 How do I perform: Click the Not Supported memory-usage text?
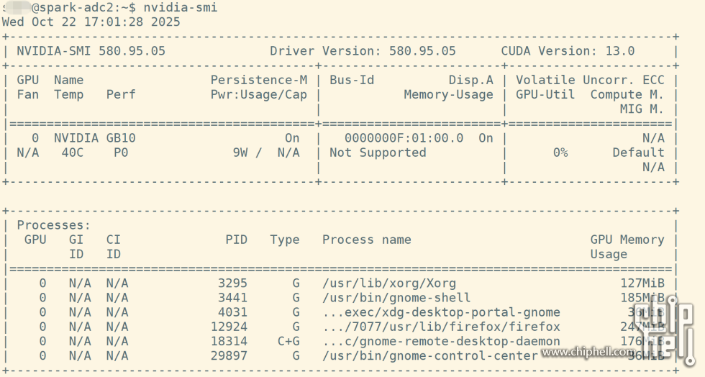(378, 153)
